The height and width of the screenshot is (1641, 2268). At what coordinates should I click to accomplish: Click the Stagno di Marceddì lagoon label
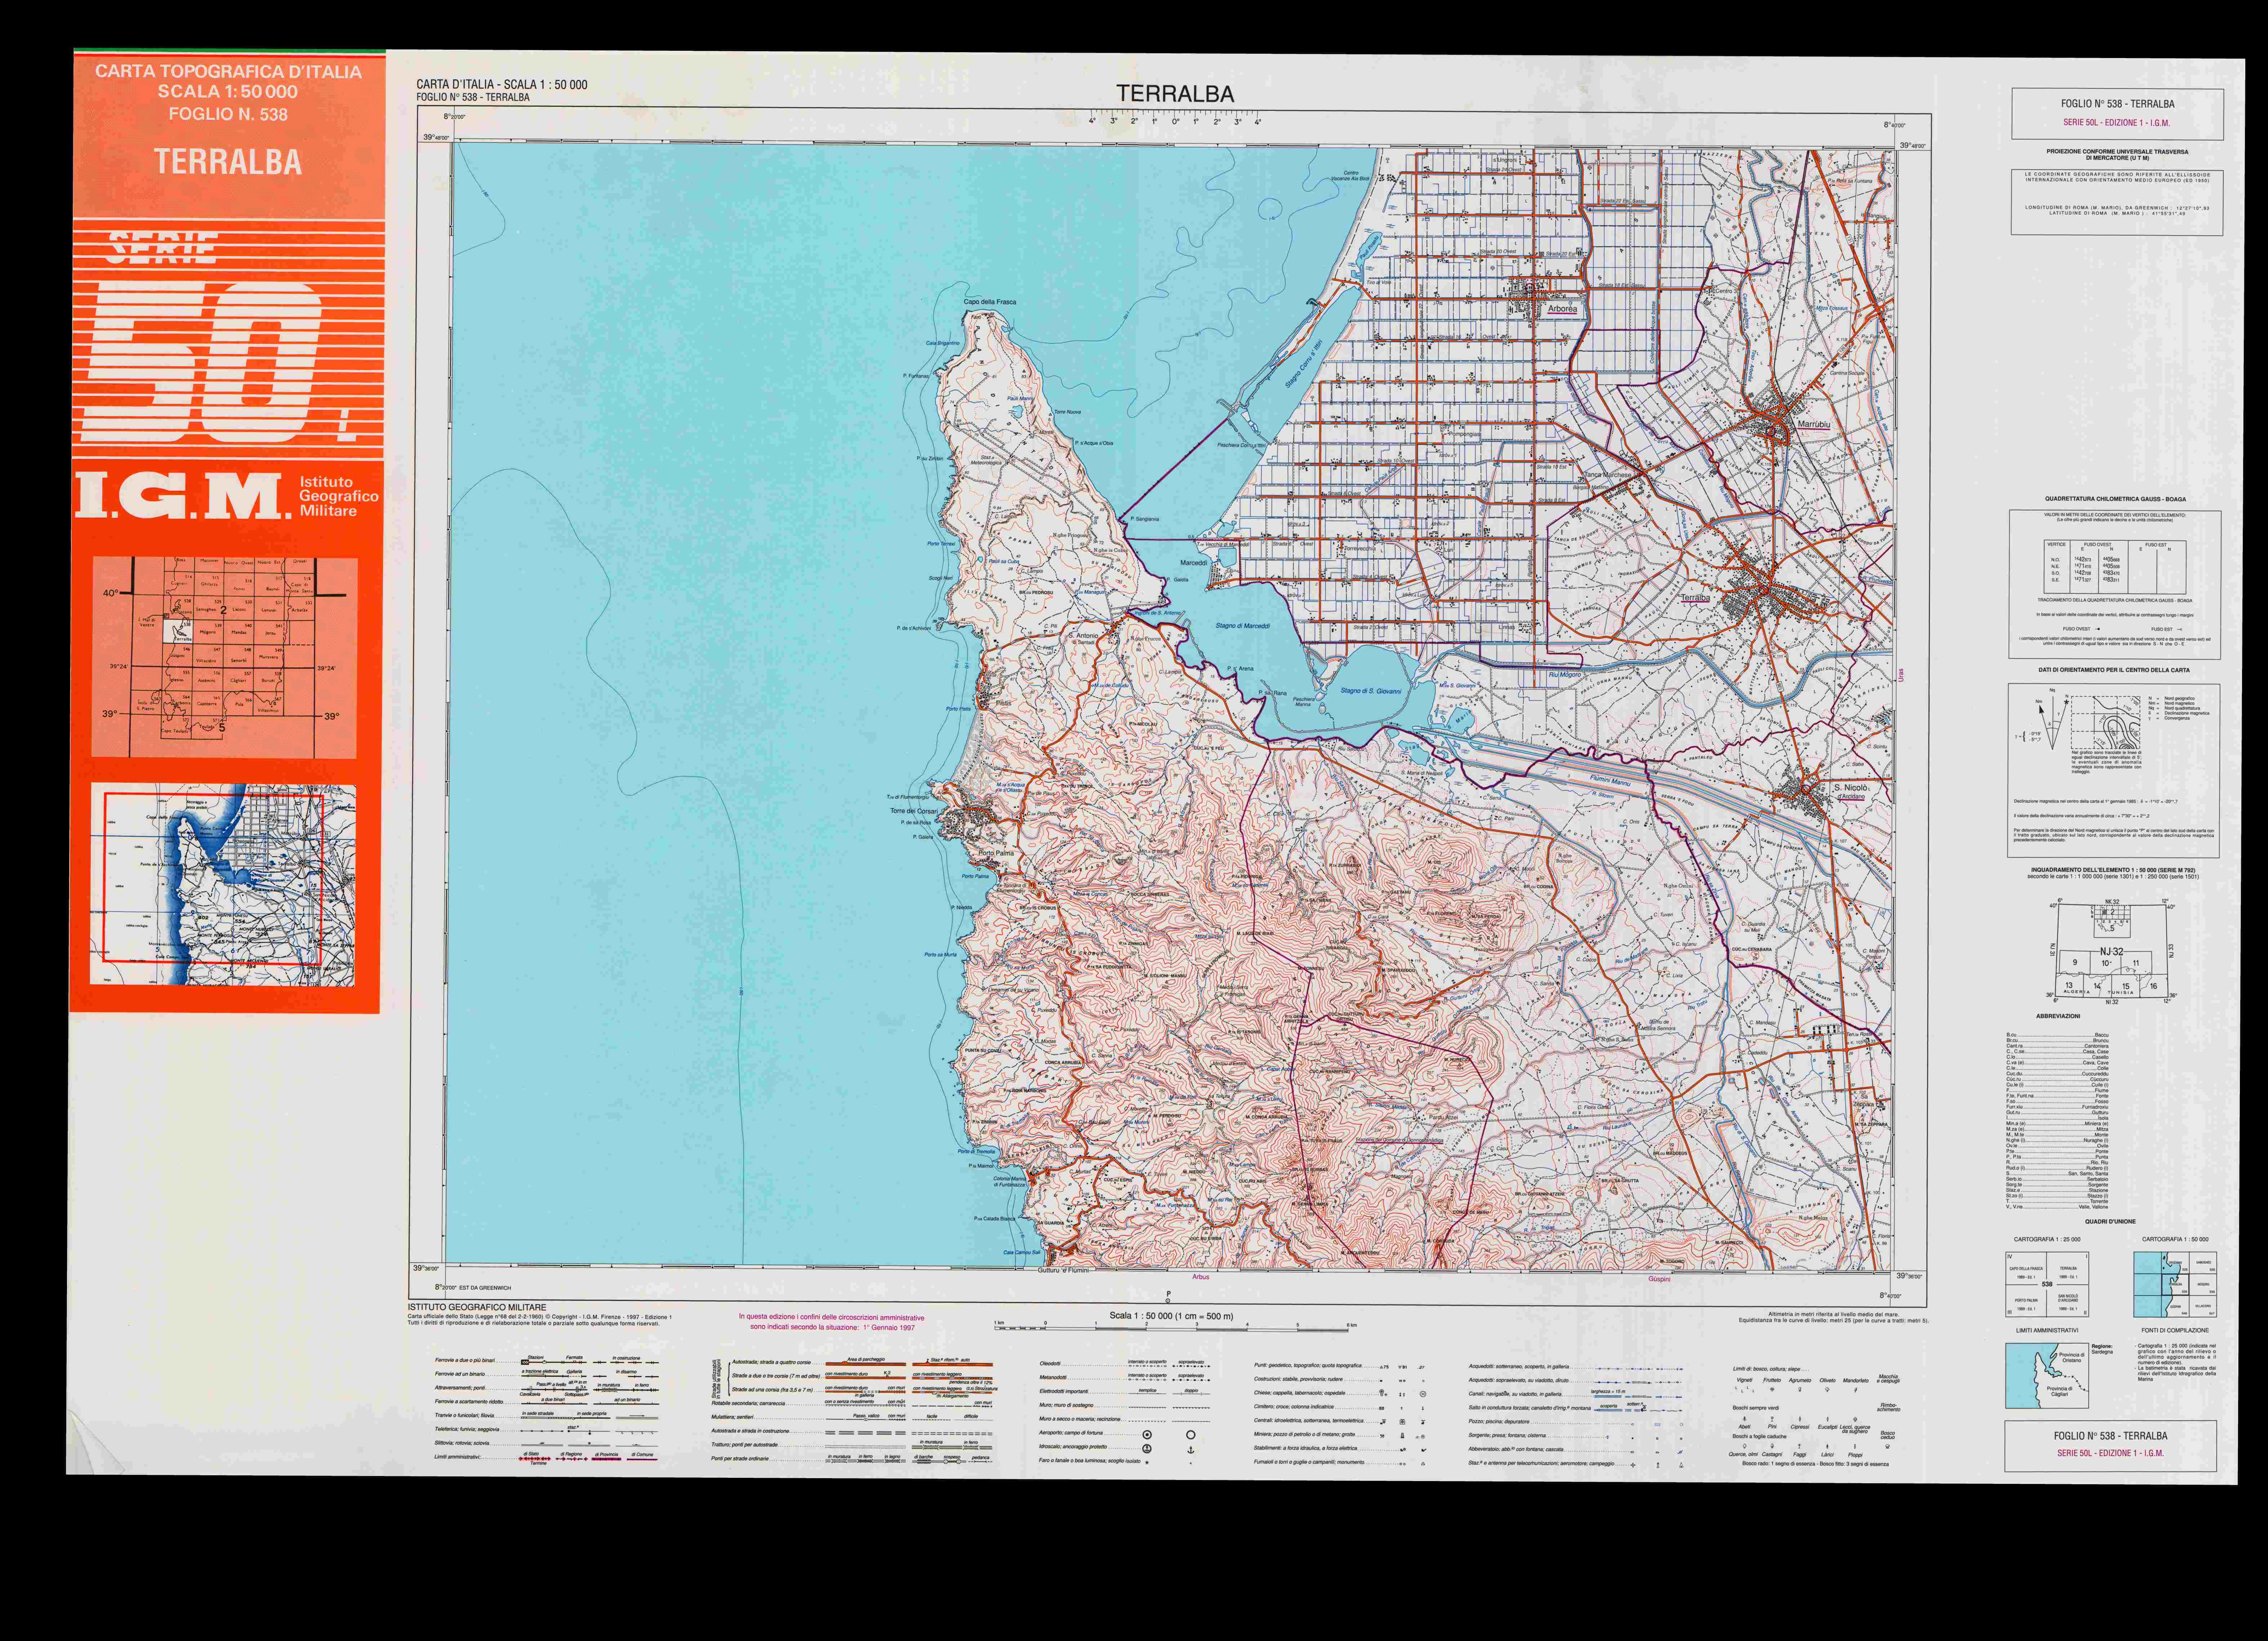click(1243, 626)
